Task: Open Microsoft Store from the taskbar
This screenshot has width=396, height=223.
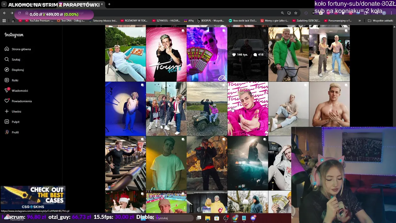Action: coord(217,218)
